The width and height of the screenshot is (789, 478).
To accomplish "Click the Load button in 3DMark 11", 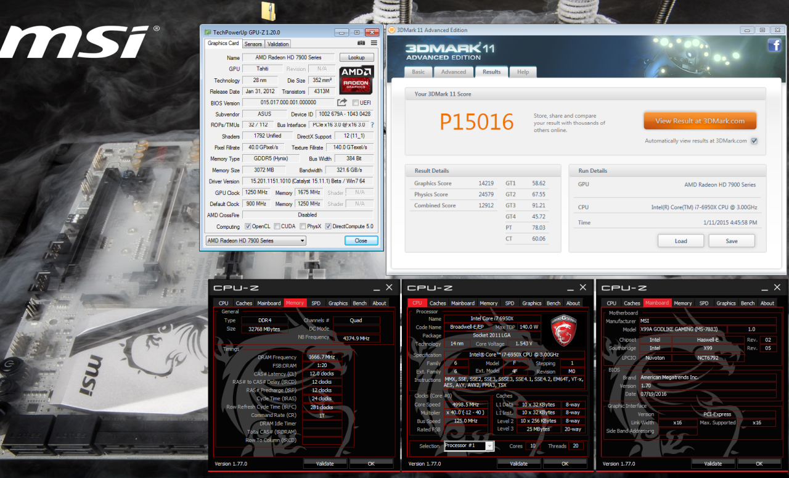I will (681, 241).
